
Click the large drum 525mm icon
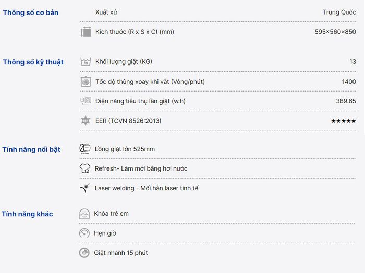[x=84, y=149]
